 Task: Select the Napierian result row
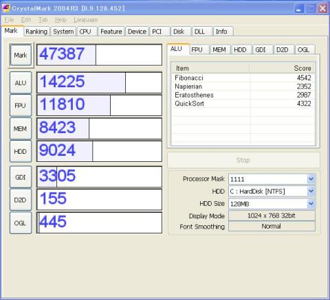coord(243,86)
